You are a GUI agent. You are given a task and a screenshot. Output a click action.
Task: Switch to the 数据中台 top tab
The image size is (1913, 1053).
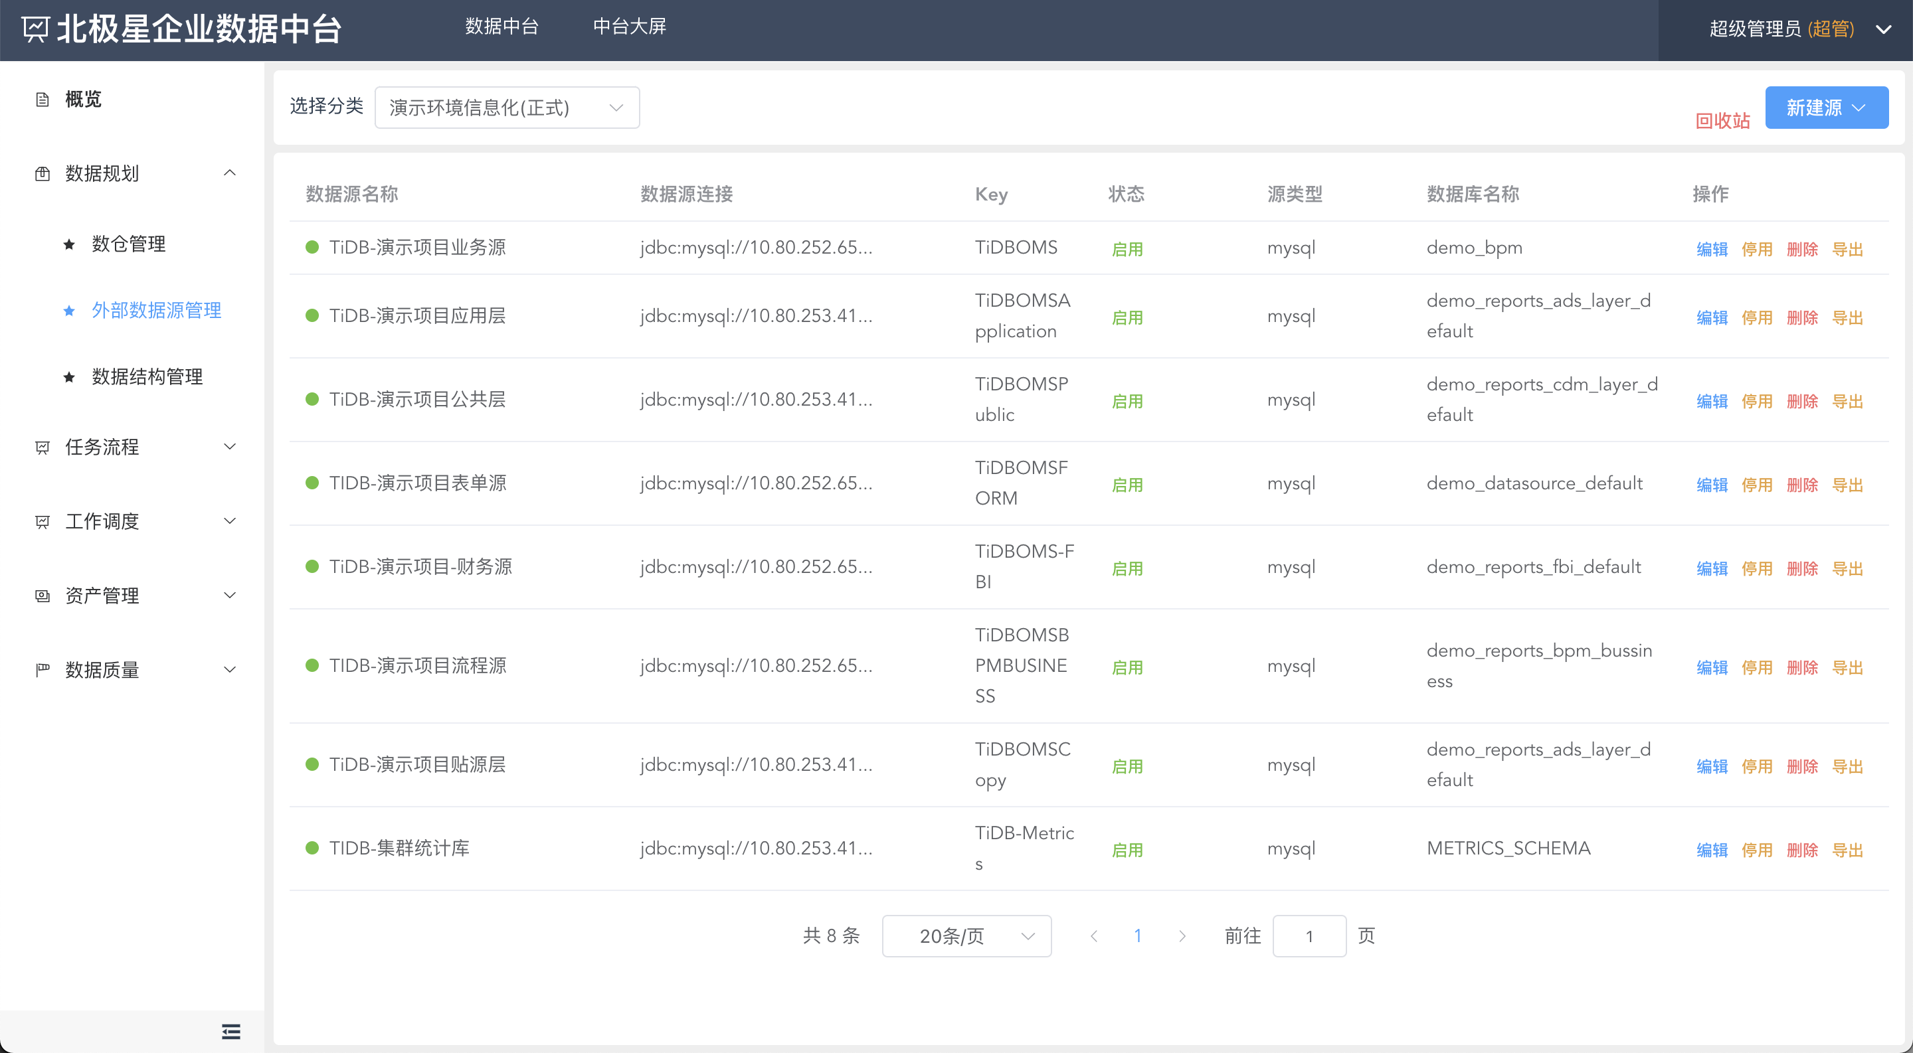click(x=502, y=27)
